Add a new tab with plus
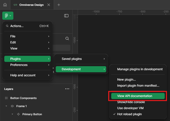This screenshot has width=170, height=121. pos(59,5)
